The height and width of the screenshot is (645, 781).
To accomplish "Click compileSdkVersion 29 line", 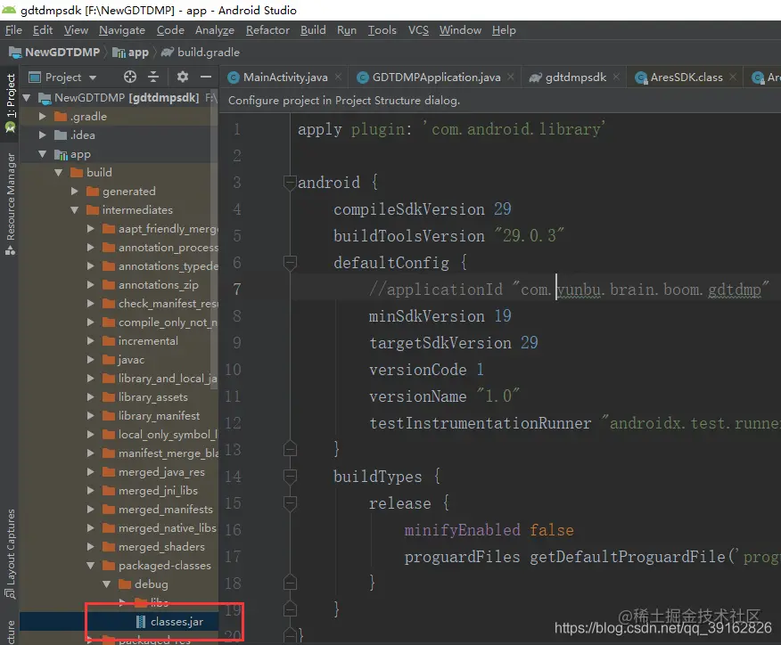I will (x=423, y=209).
